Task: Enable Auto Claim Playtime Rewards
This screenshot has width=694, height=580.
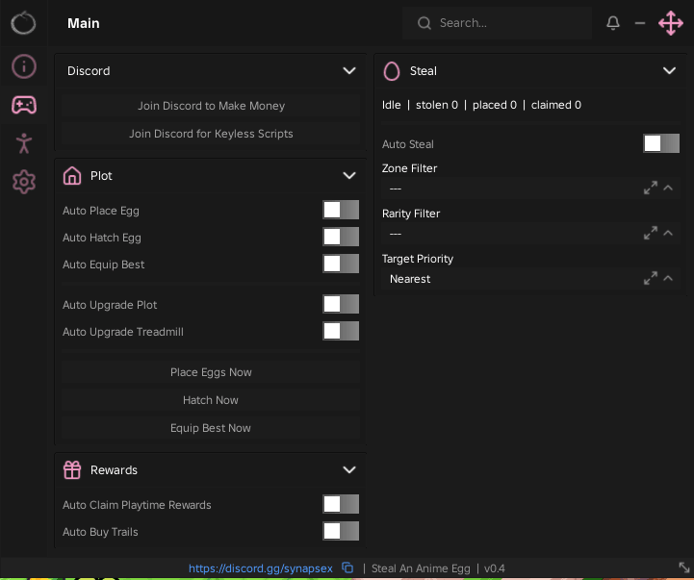Action: tap(341, 504)
